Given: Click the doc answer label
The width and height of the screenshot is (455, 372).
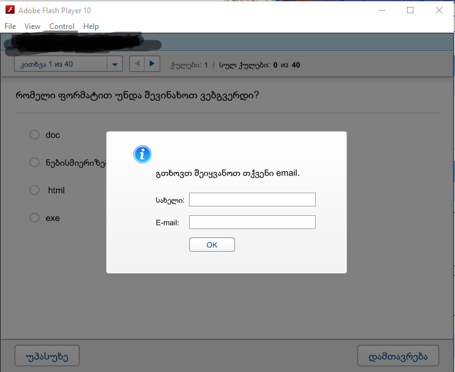Looking at the screenshot, I should 52,135.
